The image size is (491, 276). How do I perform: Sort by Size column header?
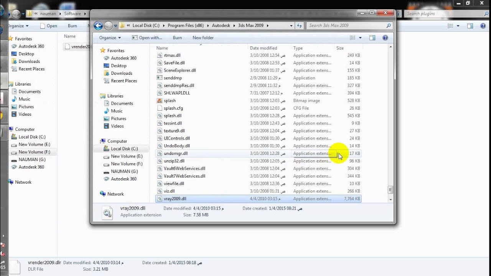[x=340, y=48]
